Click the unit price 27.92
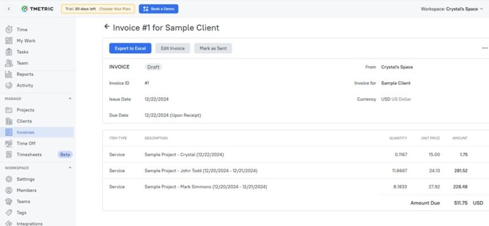The height and width of the screenshot is (226, 489). pos(435,187)
